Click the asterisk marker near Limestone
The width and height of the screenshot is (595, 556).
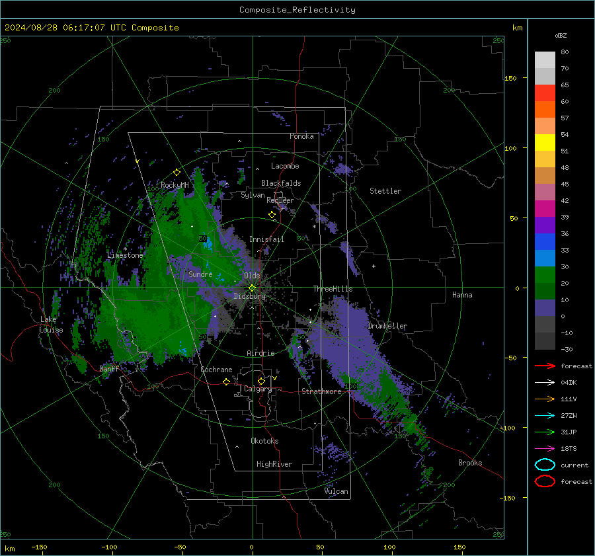pyautogui.click(x=125, y=249)
